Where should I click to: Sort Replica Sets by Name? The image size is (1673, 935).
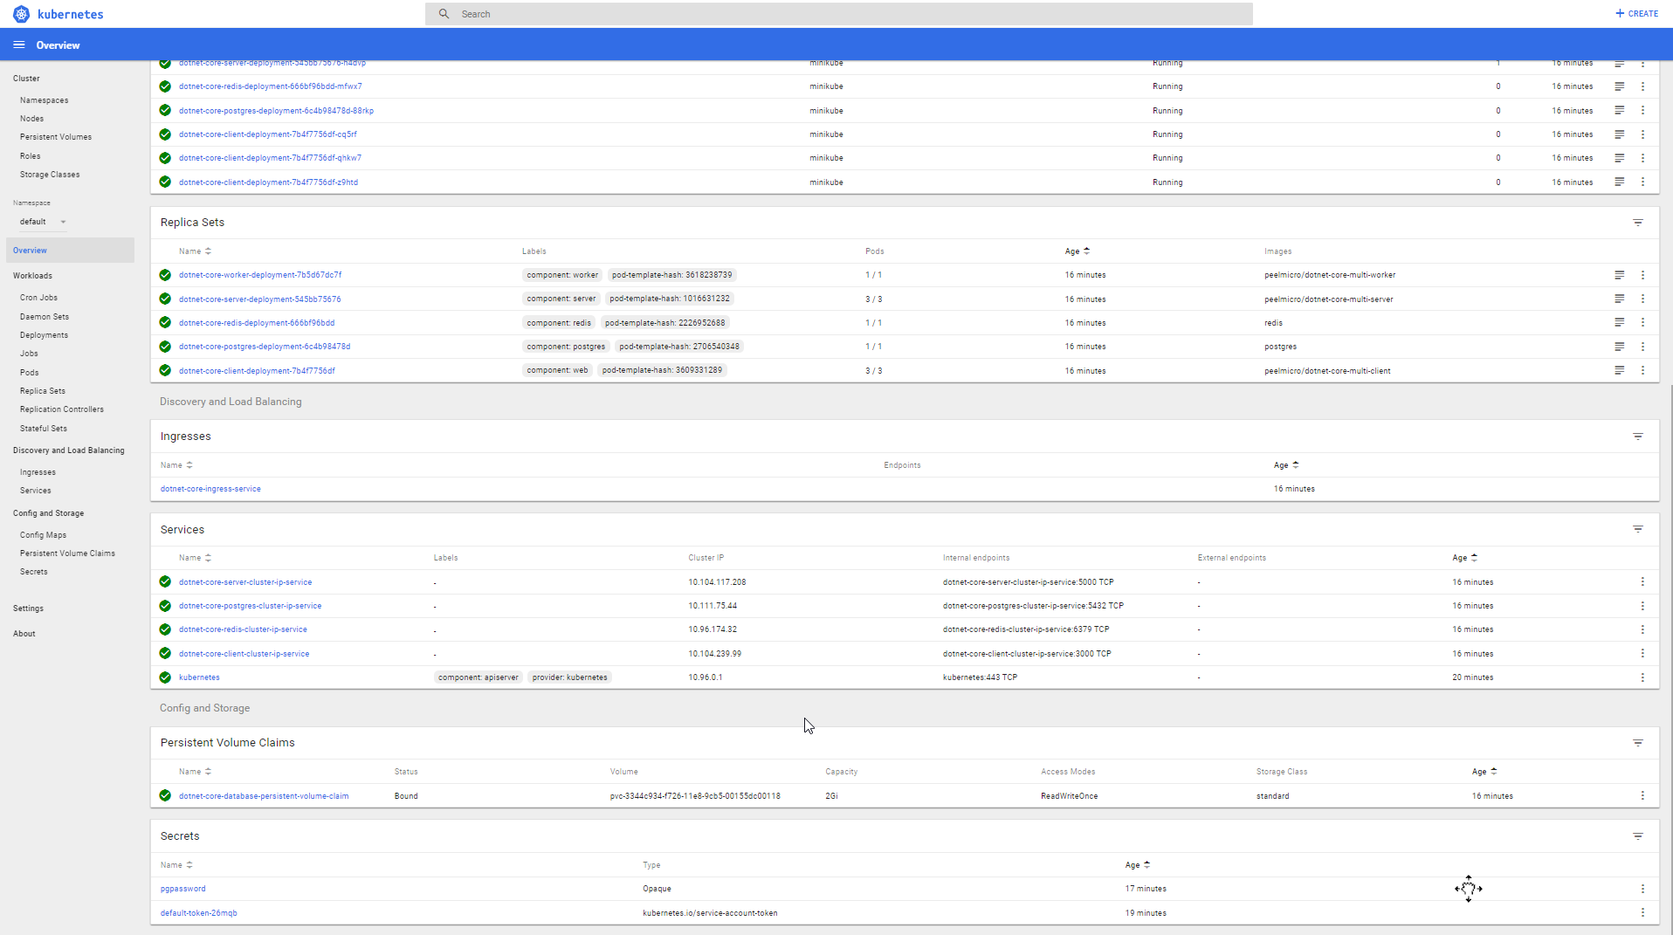[195, 251]
